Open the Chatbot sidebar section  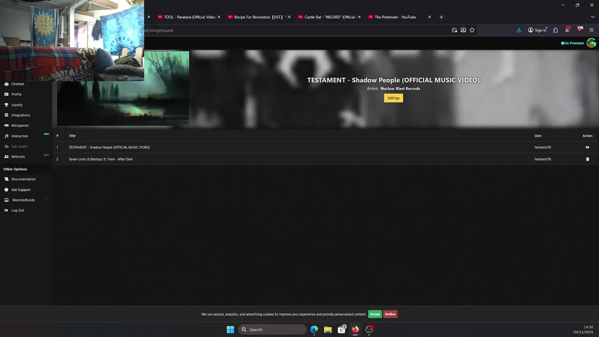pyautogui.click(x=17, y=84)
